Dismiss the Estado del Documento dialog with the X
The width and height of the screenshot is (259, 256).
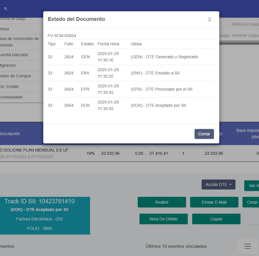(210, 19)
